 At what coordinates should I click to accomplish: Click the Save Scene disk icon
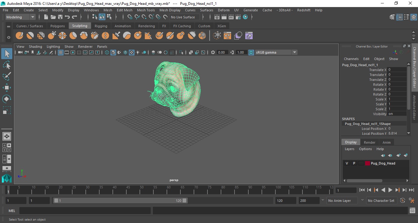click(60, 17)
